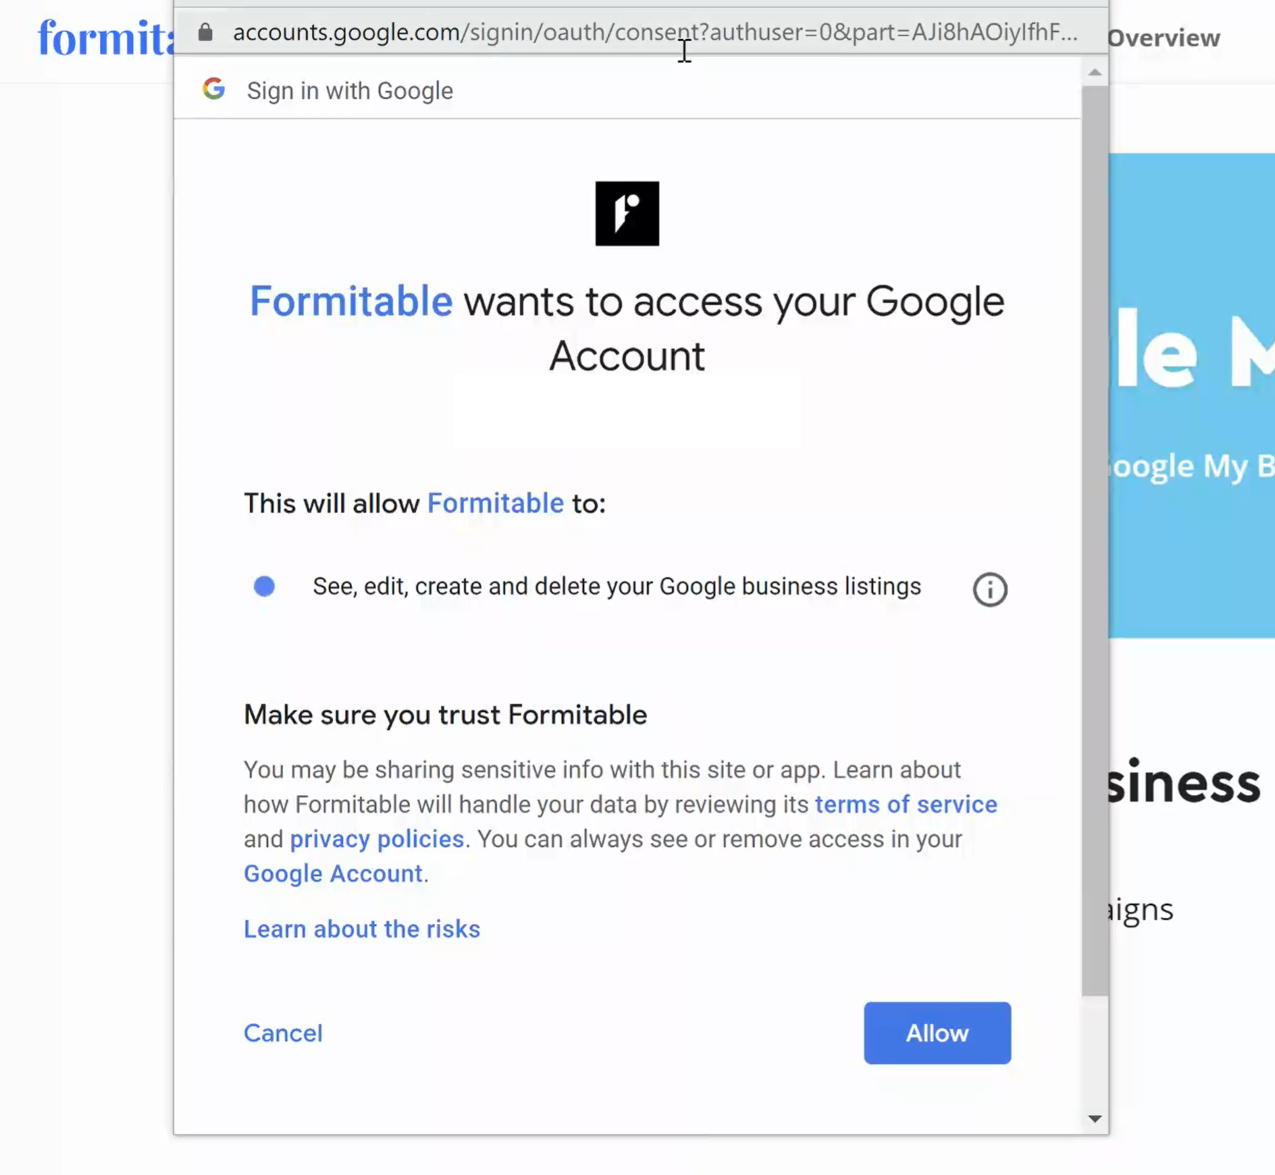
Task: Click the scrollbar up arrow
Action: 1095,72
